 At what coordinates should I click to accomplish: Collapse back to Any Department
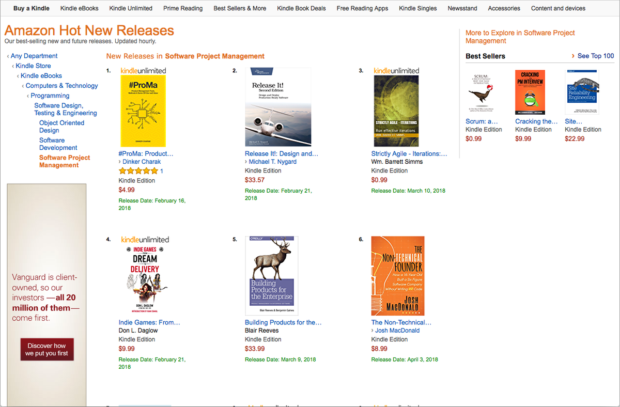[x=34, y=55]
